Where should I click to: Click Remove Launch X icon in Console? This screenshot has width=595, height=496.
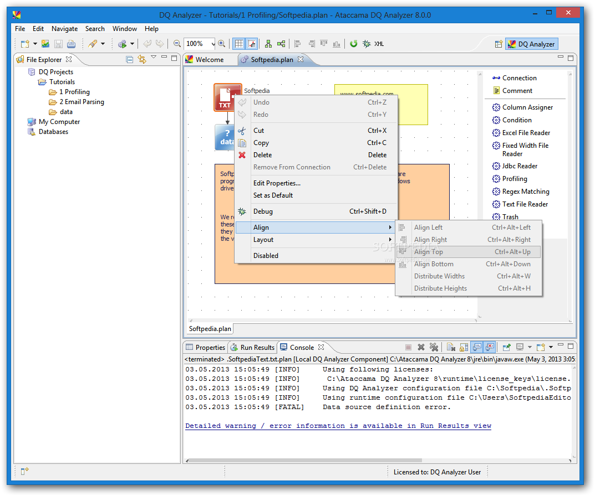click(421, 347)
